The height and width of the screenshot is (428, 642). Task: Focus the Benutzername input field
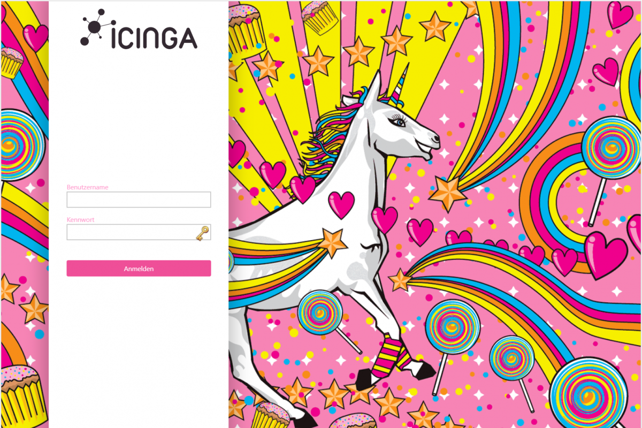pos(139,200)
